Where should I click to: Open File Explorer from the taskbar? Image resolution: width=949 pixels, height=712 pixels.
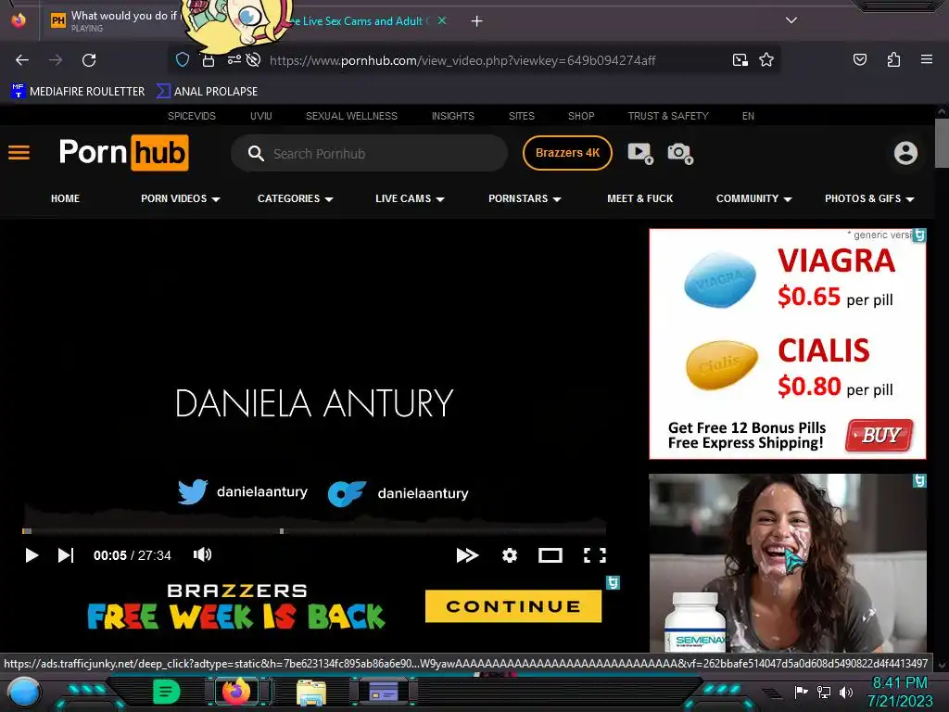click(311, 693)
